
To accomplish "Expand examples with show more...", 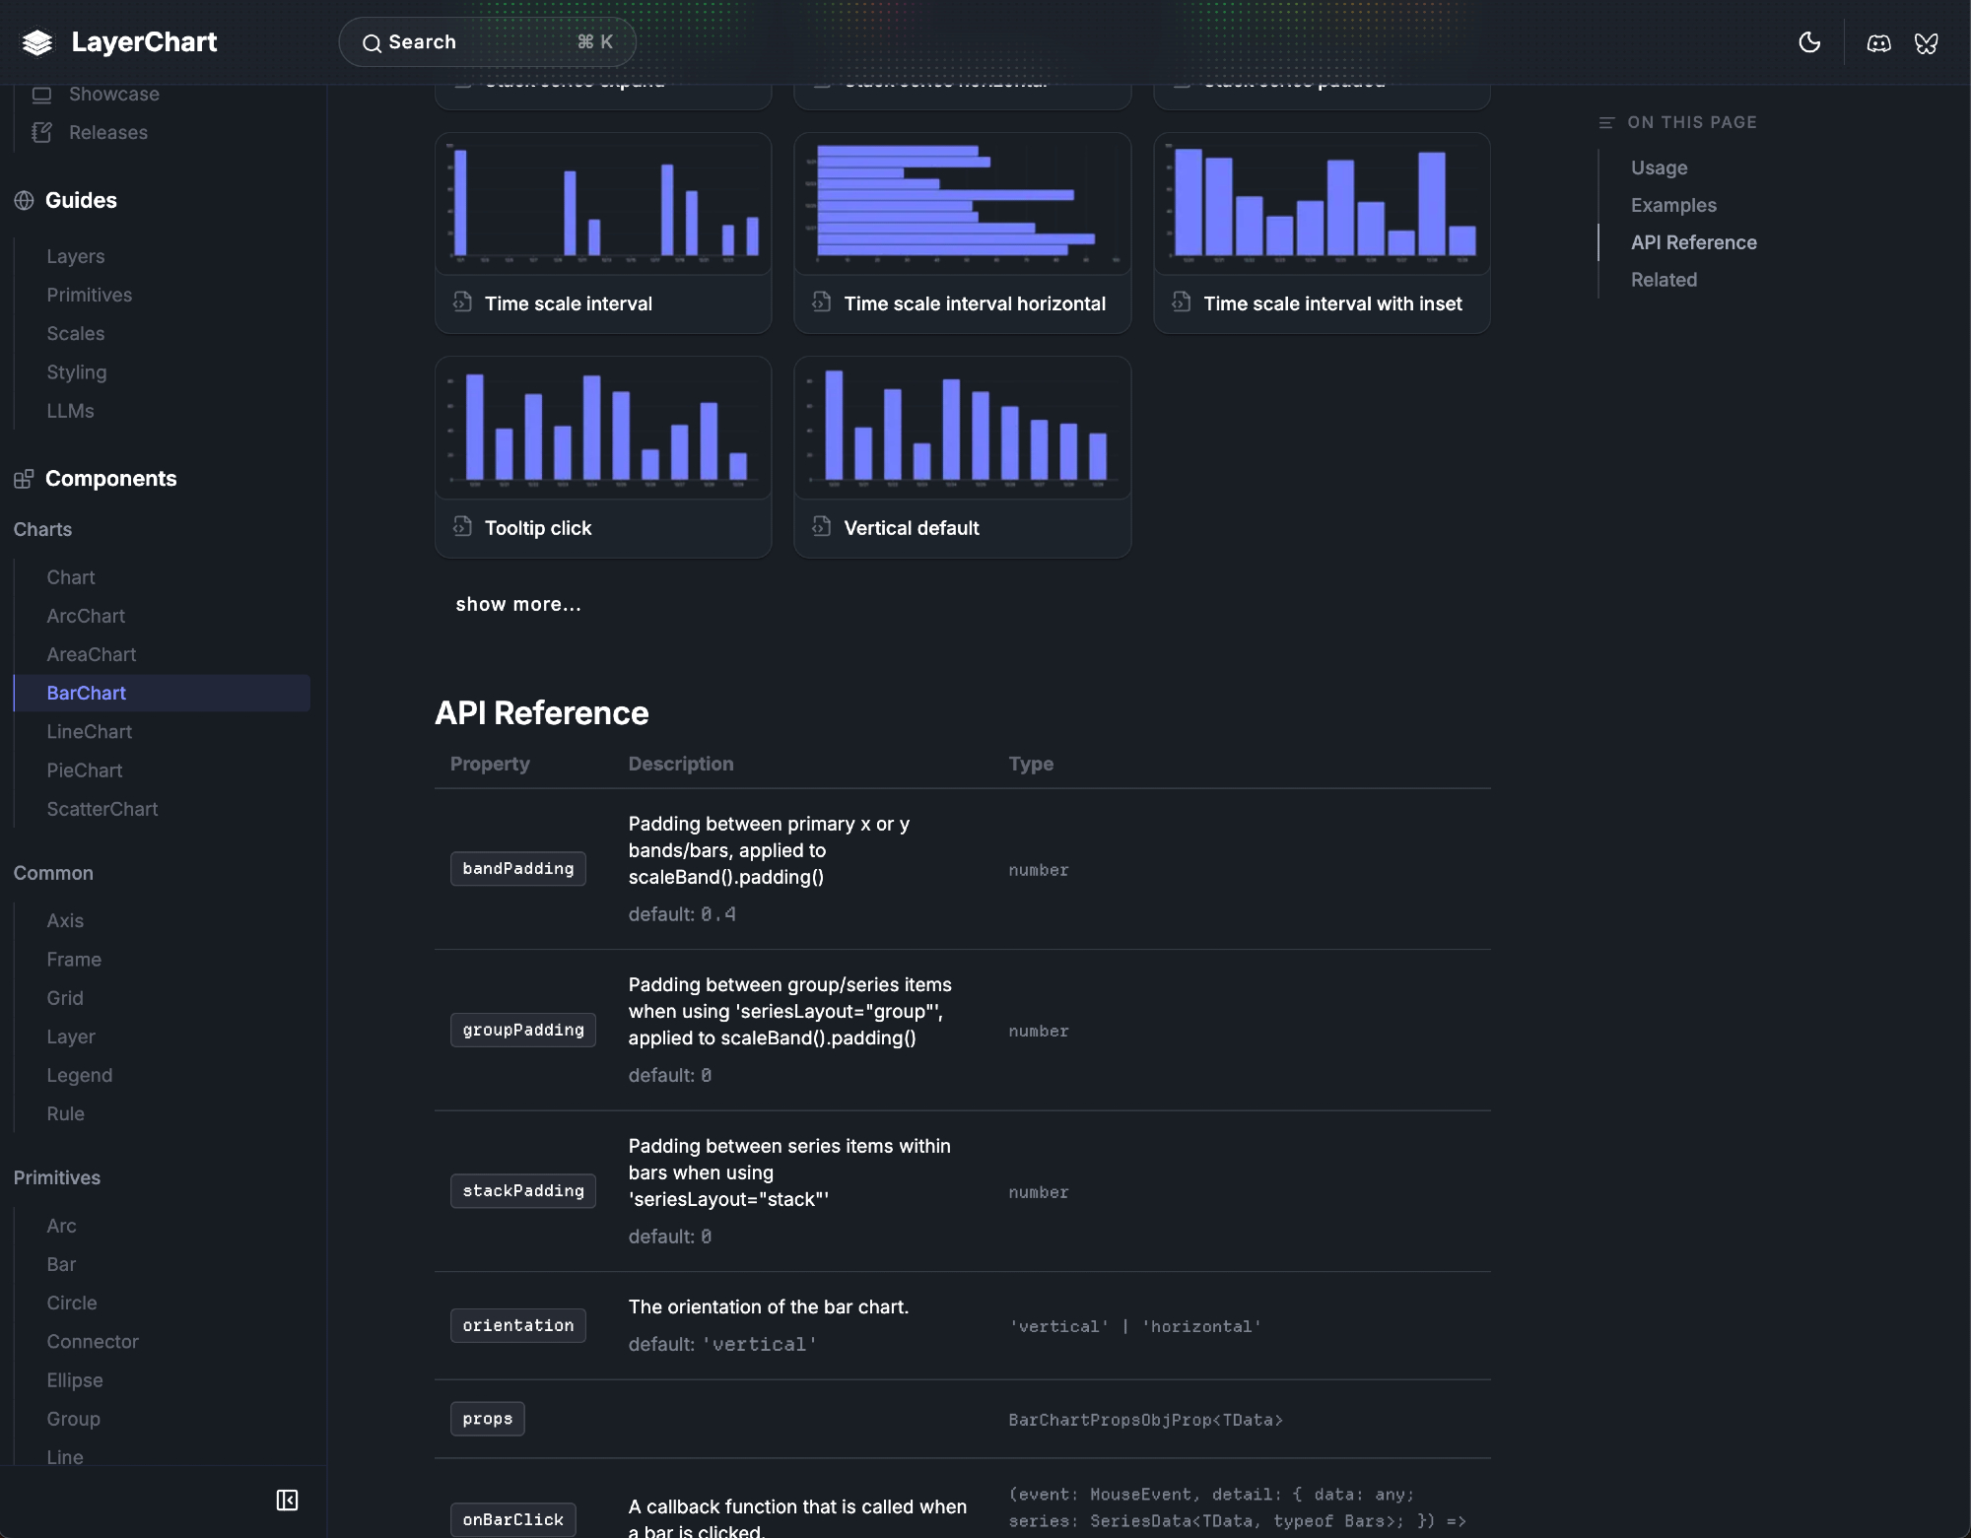I will [x=518, y=604].
